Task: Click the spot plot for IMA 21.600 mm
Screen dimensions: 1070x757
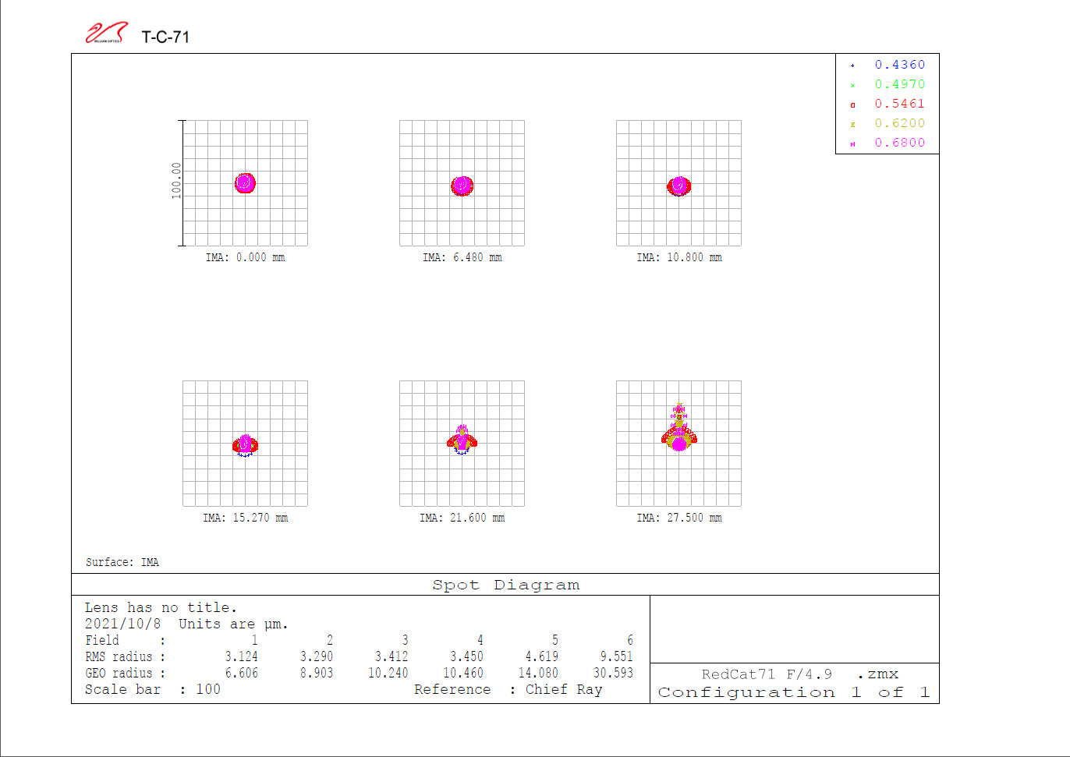Action: tap(462, 444)
